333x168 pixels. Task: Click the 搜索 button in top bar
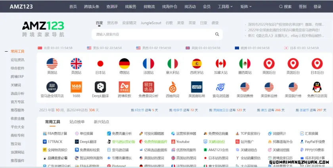click(x=285, y=7)
